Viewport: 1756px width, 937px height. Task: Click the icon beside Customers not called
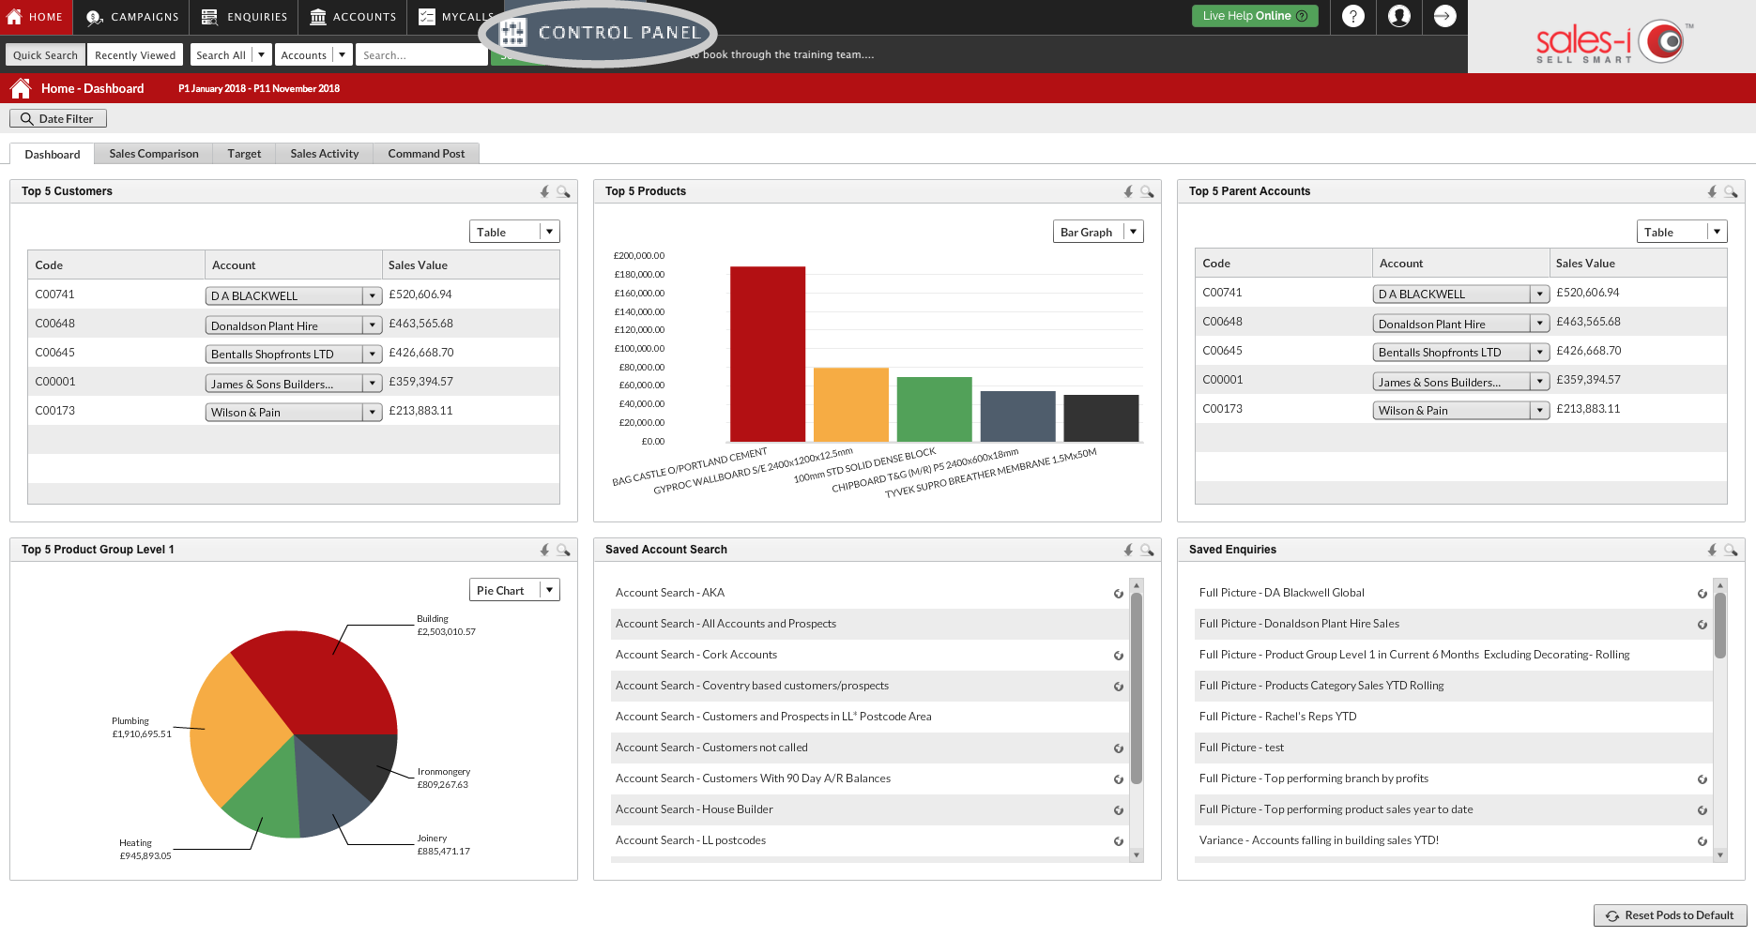click(1119, 748)
